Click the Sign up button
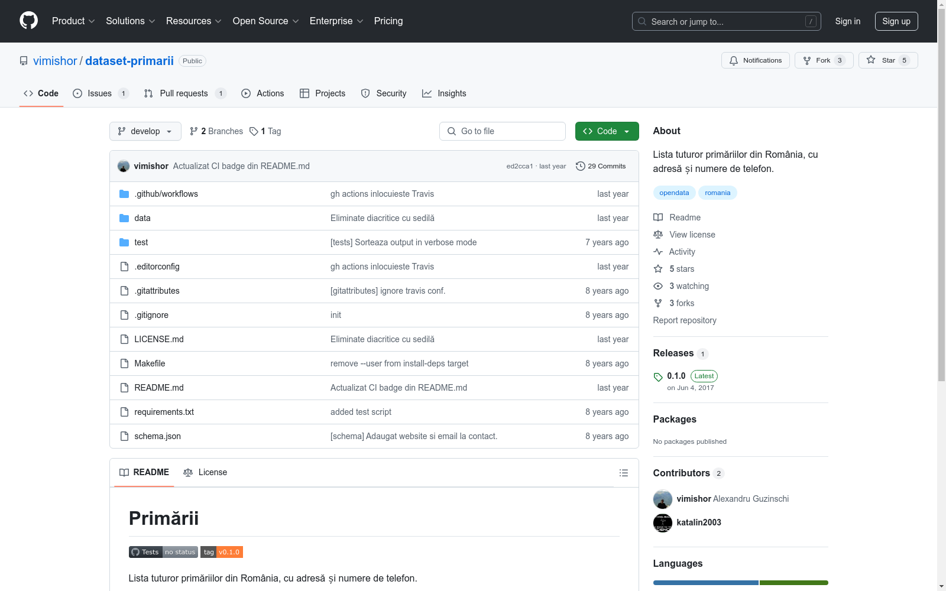The image size is (946, 591). [x=896, y=21]
